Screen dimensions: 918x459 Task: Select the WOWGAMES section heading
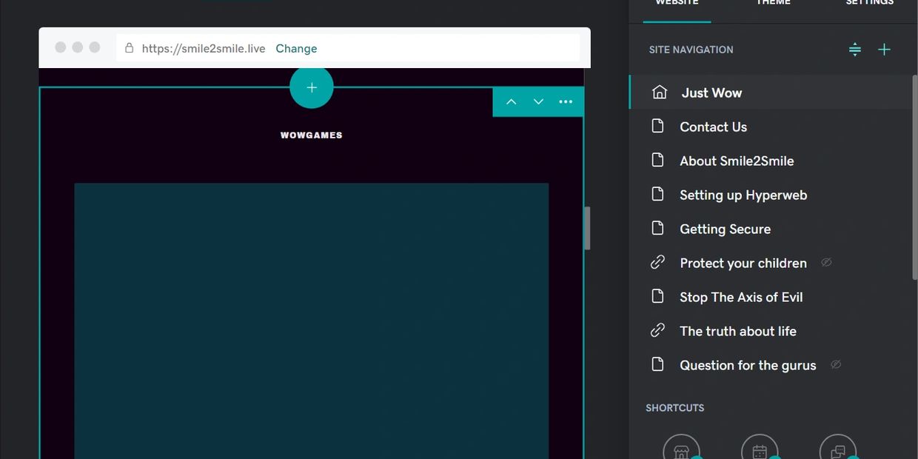pos(312,135)
